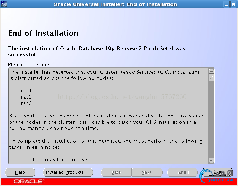Select the node name rac3
Image resolution: width=238 pixels, height=186 pixels.
tap(26, 103)
